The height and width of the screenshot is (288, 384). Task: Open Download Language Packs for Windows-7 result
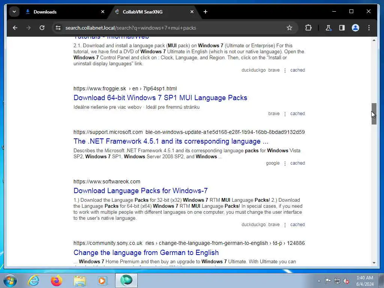point(141,191)
